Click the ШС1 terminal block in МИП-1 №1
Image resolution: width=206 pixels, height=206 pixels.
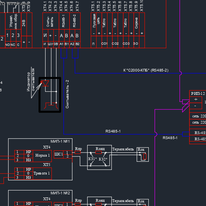(58, 154)
